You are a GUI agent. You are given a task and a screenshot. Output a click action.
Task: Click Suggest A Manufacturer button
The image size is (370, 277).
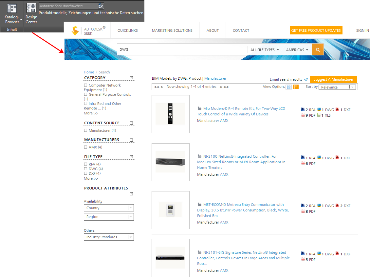pyautogui.click(x=333, y=79)
